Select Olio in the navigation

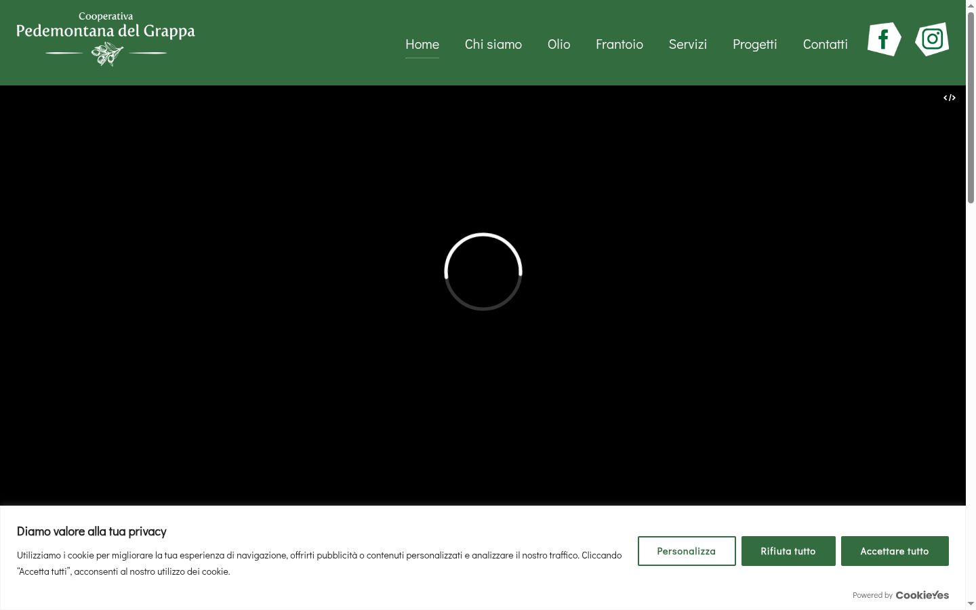pos(558,44)
